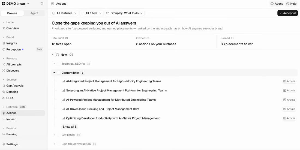Screen dimensions: 300x150
Task: Open the All statuses dropdown
Action: (64, 13)
